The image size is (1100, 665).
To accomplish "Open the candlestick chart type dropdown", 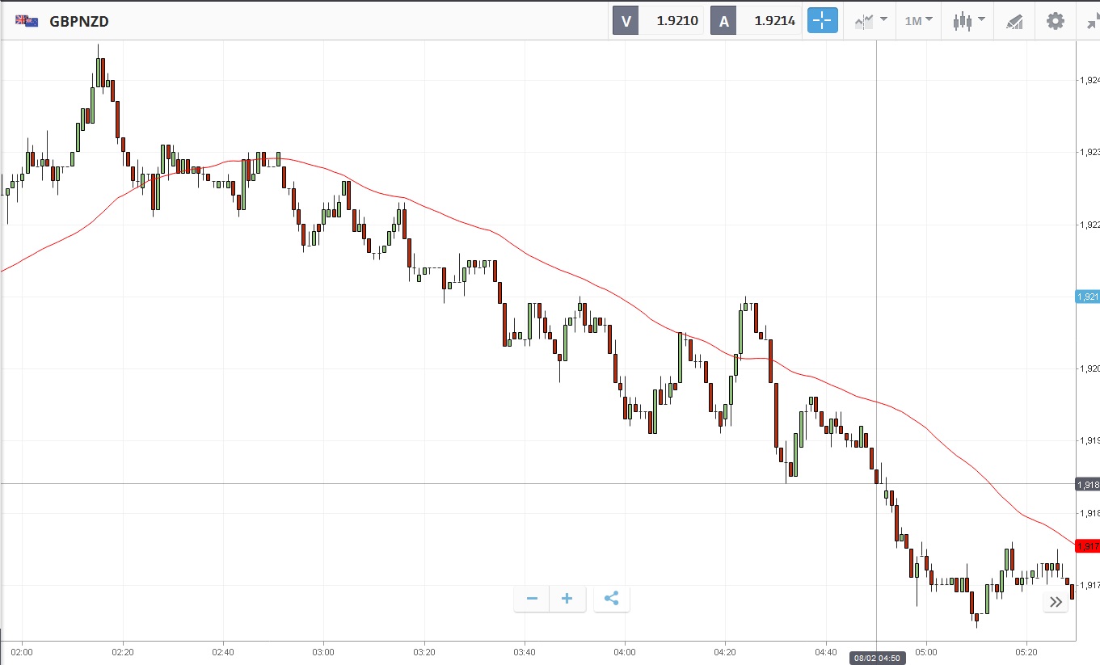I will click(x=968, y=21).
